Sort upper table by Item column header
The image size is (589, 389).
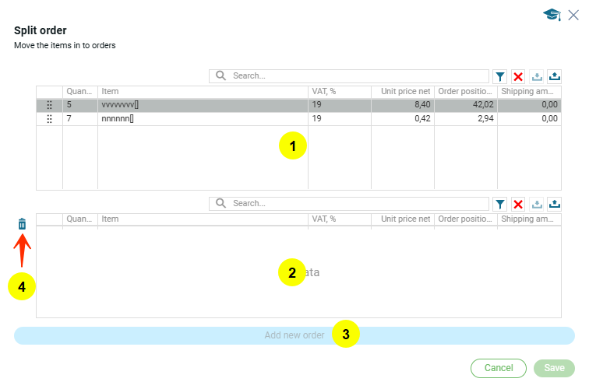[x=203, y=92]
